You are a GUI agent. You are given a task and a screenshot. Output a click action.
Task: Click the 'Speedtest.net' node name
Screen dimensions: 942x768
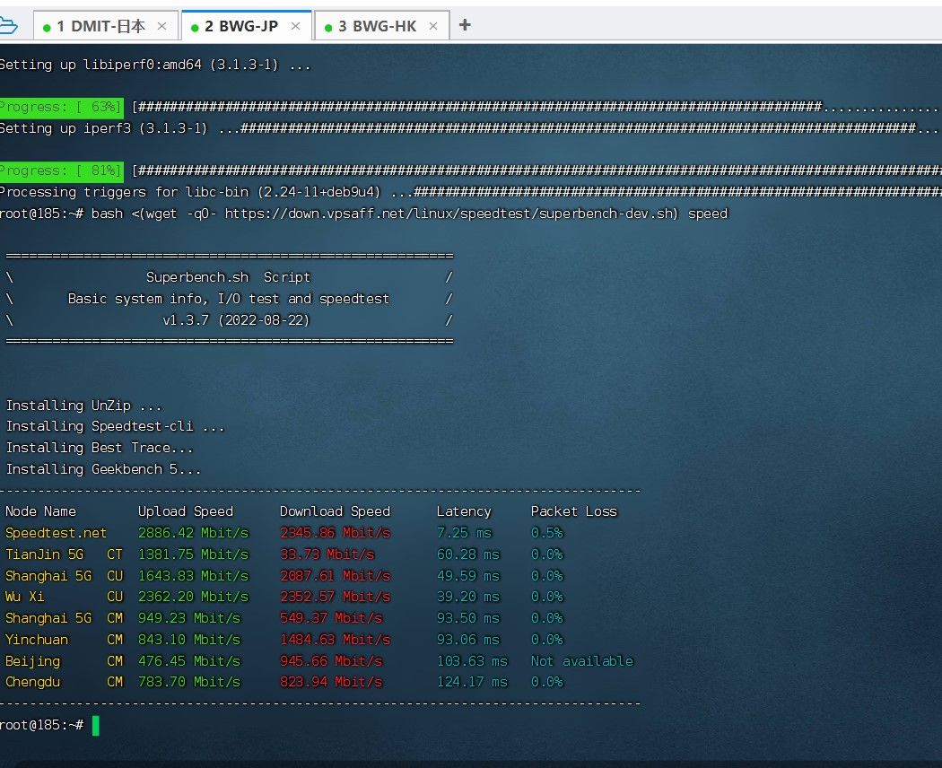click(x=56, y=533)
